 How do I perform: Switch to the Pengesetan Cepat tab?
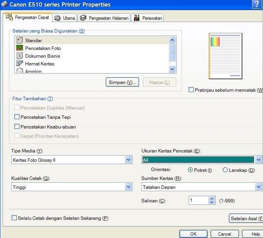28,17
